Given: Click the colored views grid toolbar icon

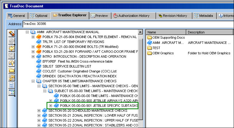Looking at the screenshot, I should [x=12, y=92].
